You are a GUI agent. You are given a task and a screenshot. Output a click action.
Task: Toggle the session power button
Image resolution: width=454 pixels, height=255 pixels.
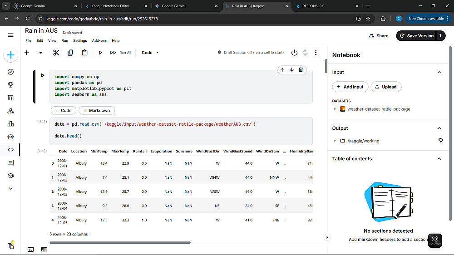coord(294,53)
